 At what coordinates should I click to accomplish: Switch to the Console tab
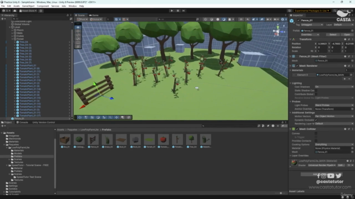coord(22,122)
